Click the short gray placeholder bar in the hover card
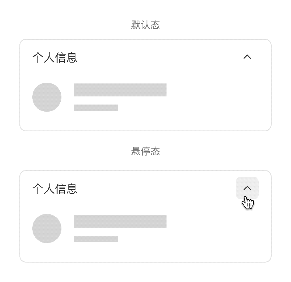291x282 pixels. pyautogui.click(x=96, y=239)
